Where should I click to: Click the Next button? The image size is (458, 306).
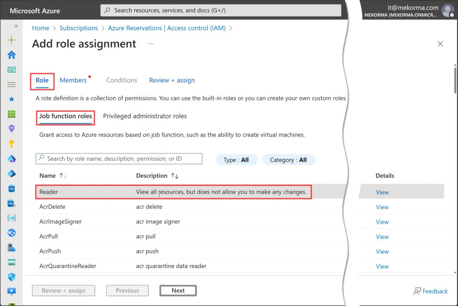click(x=178, y=290)
